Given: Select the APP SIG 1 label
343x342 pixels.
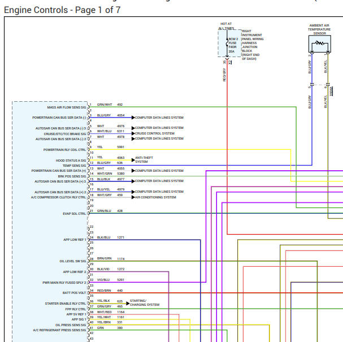Looking at the screenshot, I should click(x=79, y=319).
